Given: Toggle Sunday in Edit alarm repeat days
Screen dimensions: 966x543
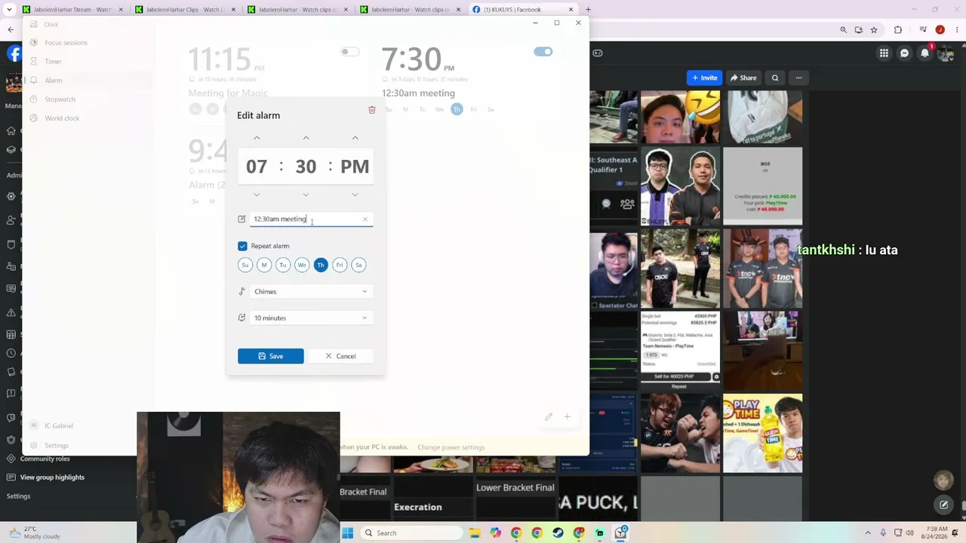Looking at the screenshot, I should 245,265.
